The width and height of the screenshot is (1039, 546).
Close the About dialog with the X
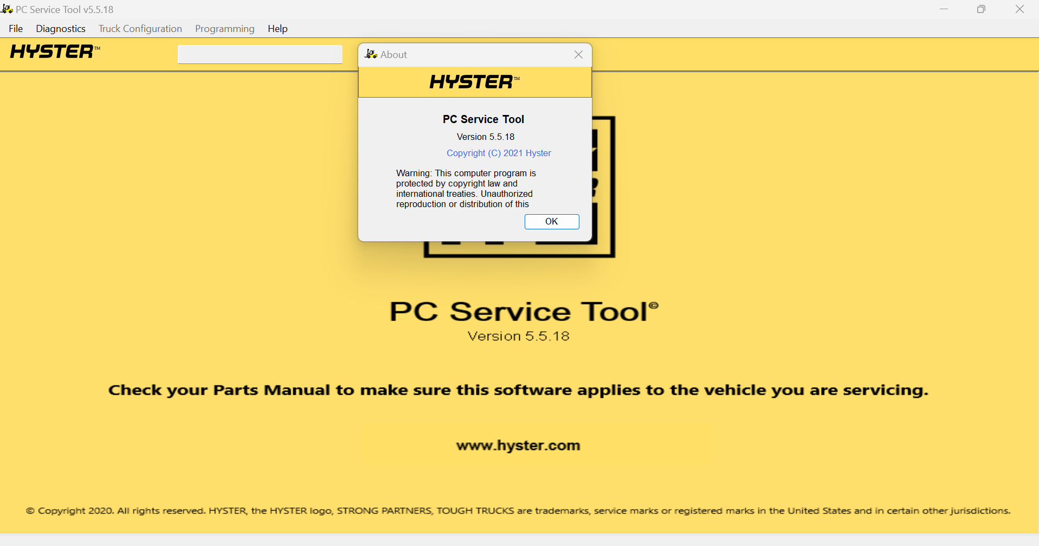pyautogui.click(x=578, y=55)
